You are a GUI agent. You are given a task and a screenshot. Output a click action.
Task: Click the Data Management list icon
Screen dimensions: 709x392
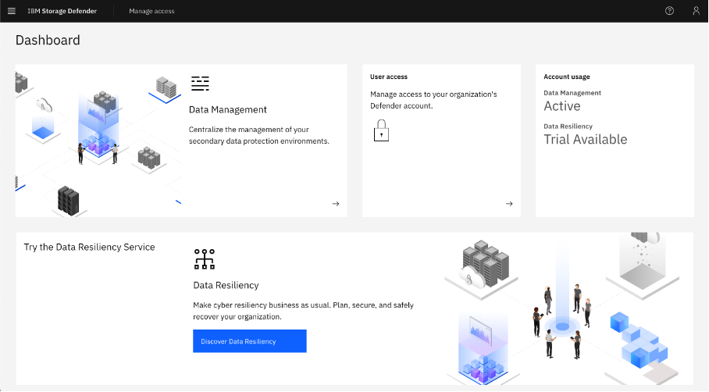200,84
